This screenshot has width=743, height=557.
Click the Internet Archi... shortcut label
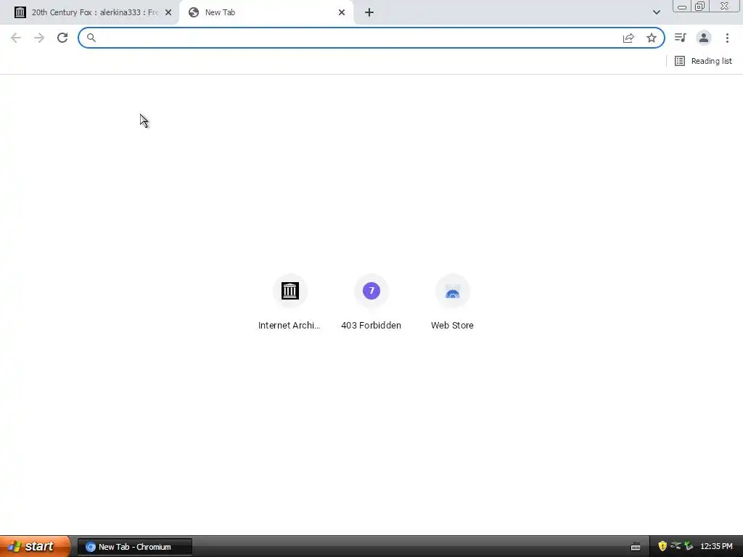click(x=289, y=326)
